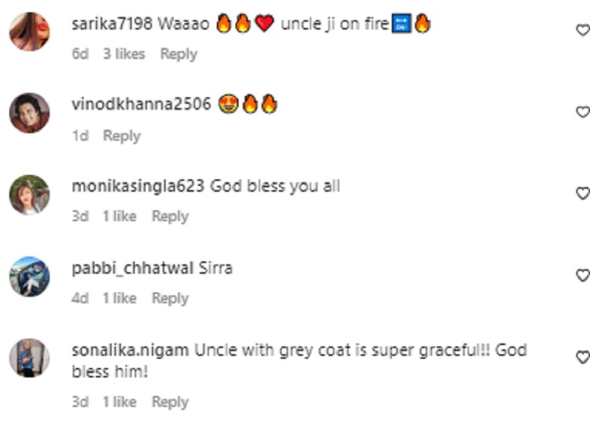This screenshot has height=430, width=590.
Task: Click pabbi_chhatwal's avatar image
Action: click(x=29, y=277)
